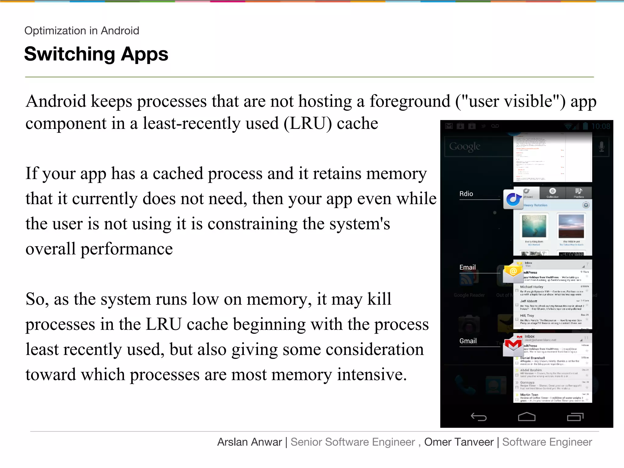Open the Martin Tran Coffee Timer email
The image size is (624, 468).
click(553, 397)
